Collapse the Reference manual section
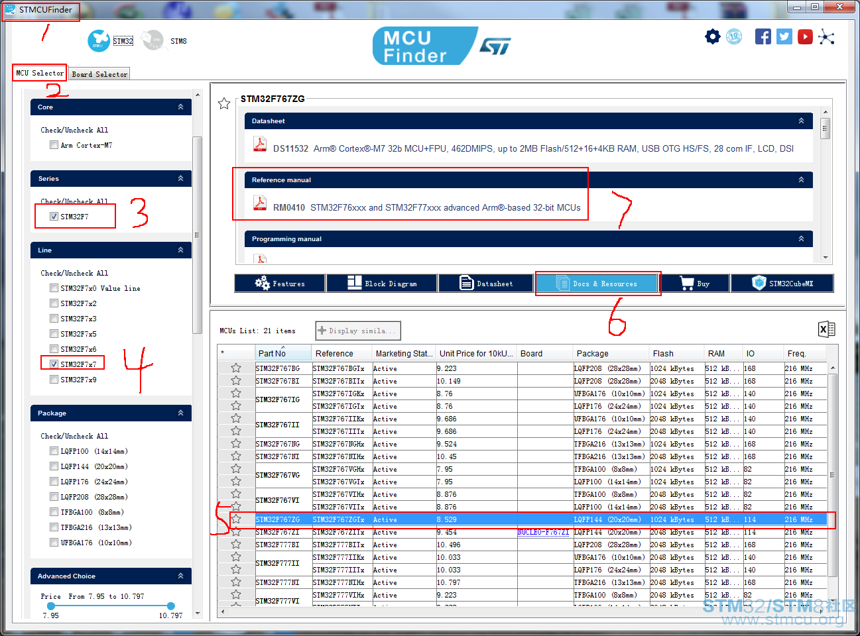 point(801,180)
